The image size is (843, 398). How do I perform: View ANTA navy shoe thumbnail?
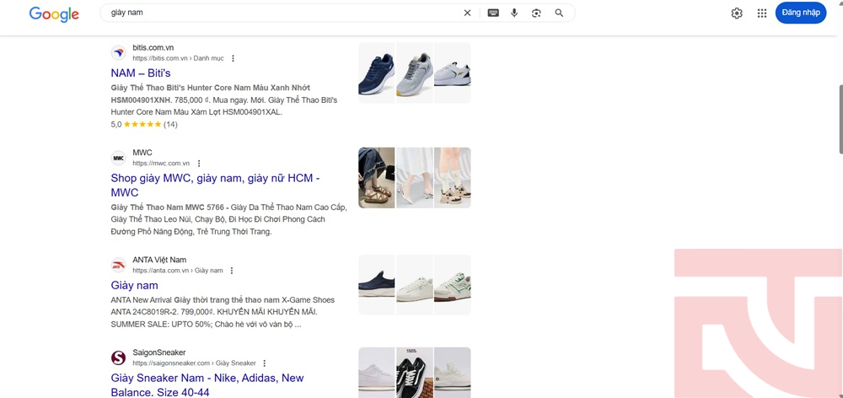(376, 284)
